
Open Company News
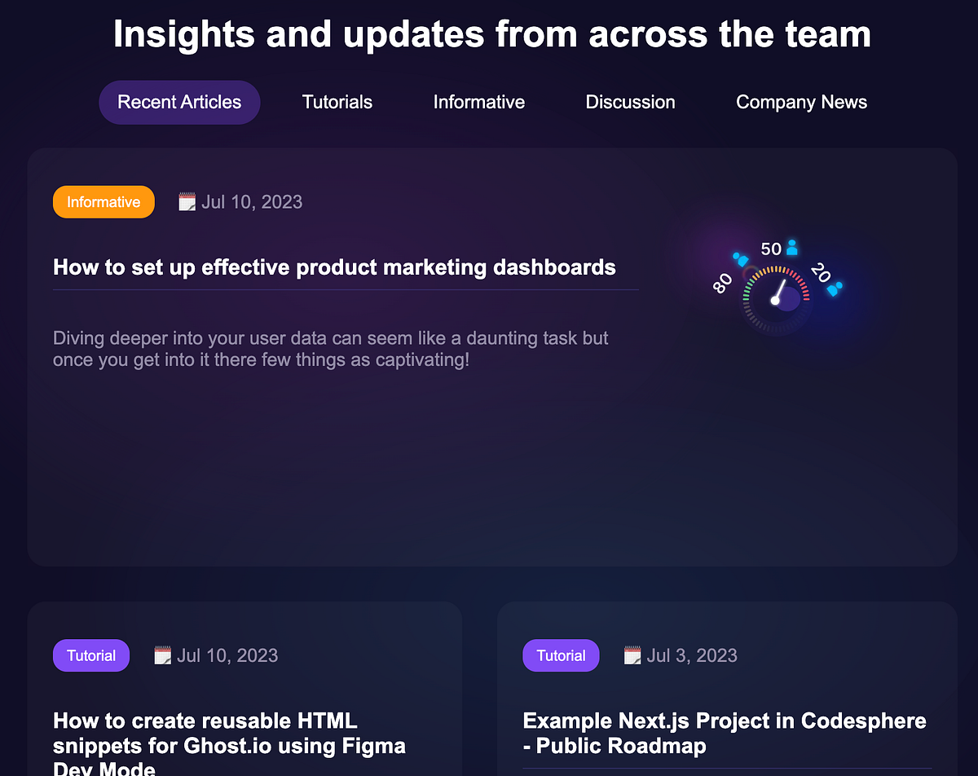[x=801, y=102]
